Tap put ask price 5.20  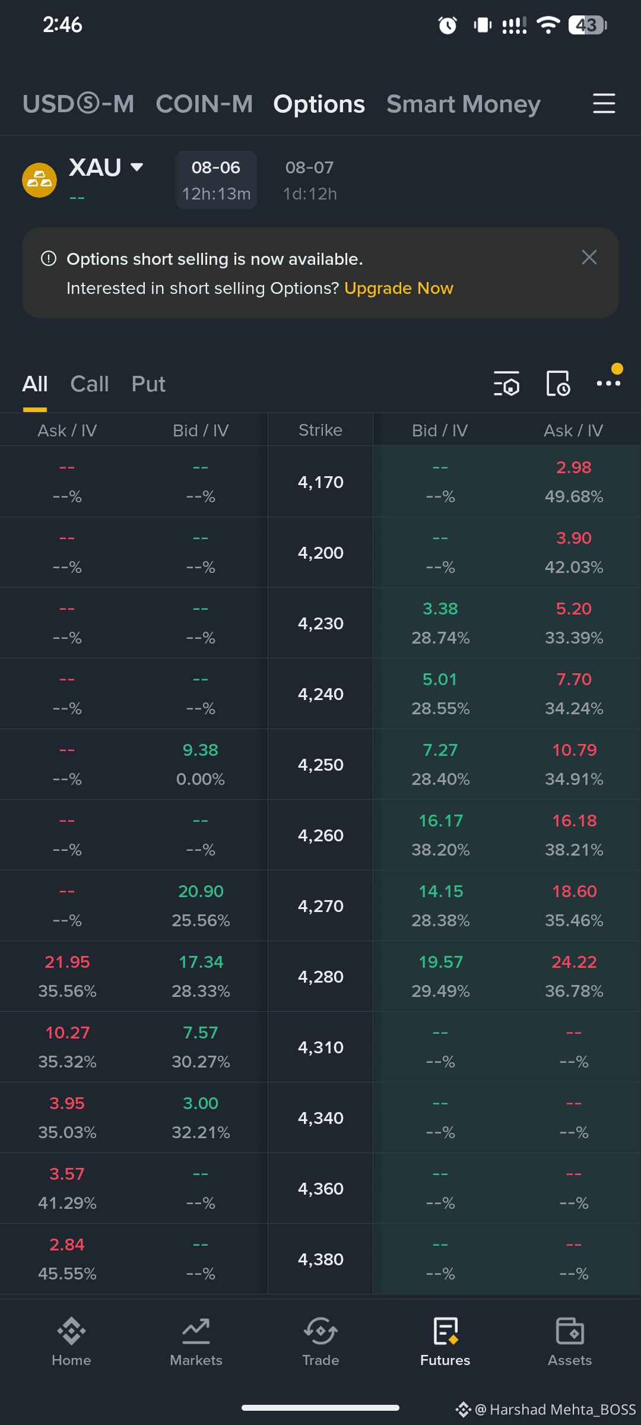[574, 609]
